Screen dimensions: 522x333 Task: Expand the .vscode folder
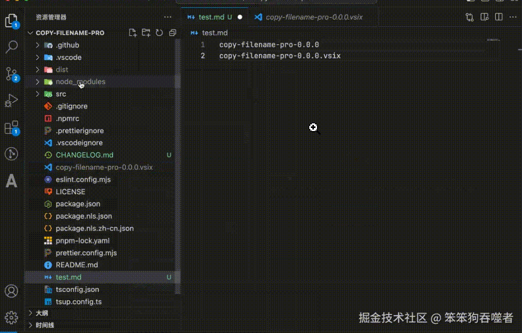click(38, 57)
